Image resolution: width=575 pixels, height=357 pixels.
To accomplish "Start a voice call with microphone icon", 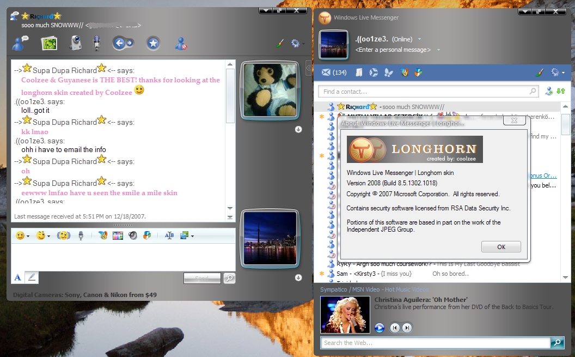I will 96,43.
